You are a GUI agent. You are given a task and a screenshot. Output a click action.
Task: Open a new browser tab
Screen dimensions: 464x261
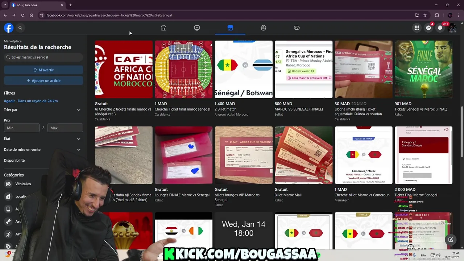[x=70, y=5]
